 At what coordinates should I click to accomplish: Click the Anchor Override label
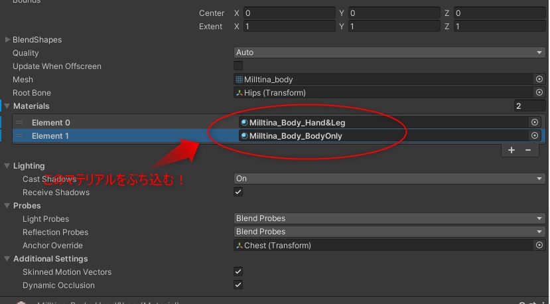(52, 246)
